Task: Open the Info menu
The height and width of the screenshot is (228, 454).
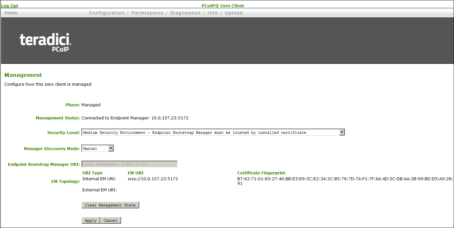Action: 213,13
